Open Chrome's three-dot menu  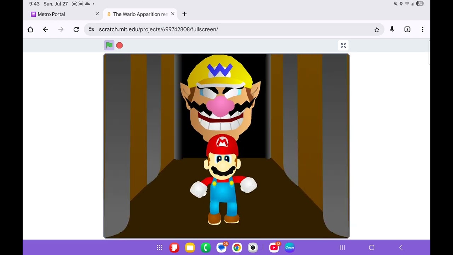tap(423, 29)
